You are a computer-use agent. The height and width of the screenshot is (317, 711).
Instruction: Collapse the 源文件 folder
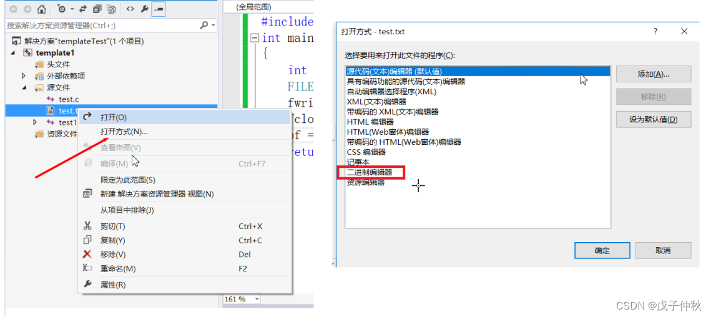point(24,87)
